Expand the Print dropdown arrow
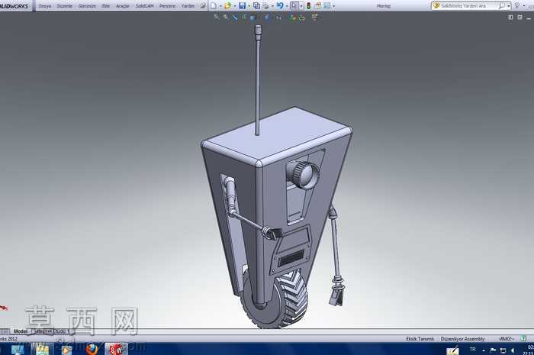Screen dimensions: 534x355 (x=273, y=6)
